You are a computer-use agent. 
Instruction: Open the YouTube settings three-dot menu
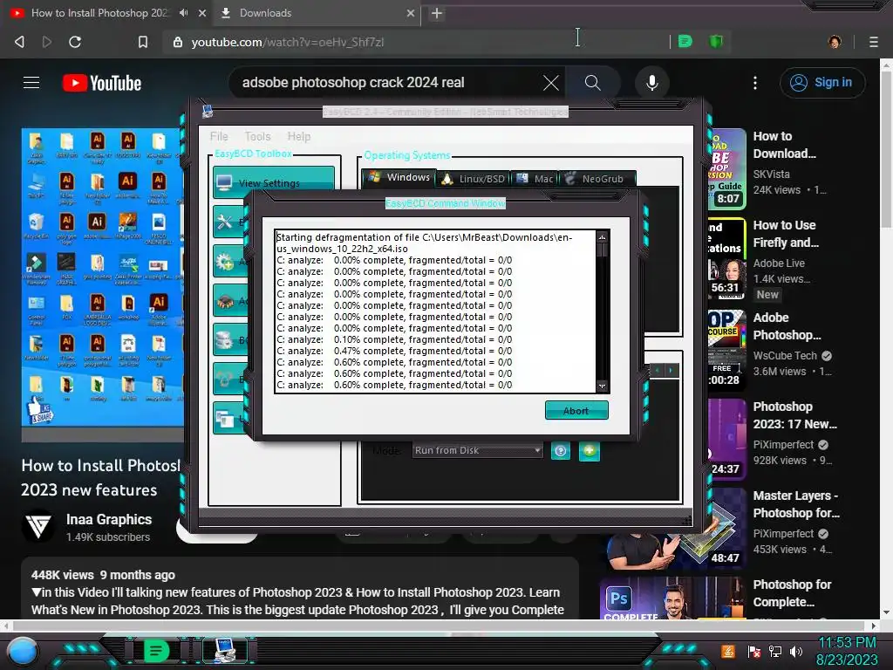tap(755, 83)
